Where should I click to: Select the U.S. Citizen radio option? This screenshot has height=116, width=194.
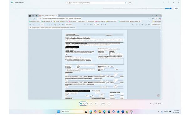tap(109, 53)
